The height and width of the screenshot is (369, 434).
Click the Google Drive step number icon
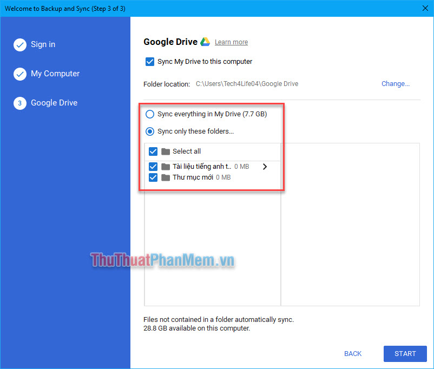[x=19, y=103]
